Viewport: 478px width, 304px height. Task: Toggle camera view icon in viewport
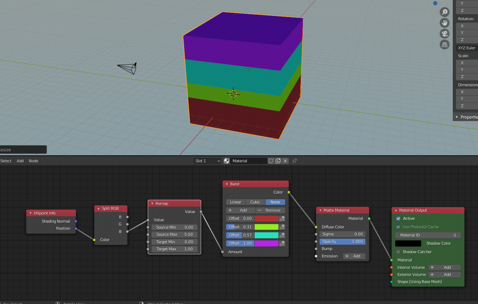(445, 34)
